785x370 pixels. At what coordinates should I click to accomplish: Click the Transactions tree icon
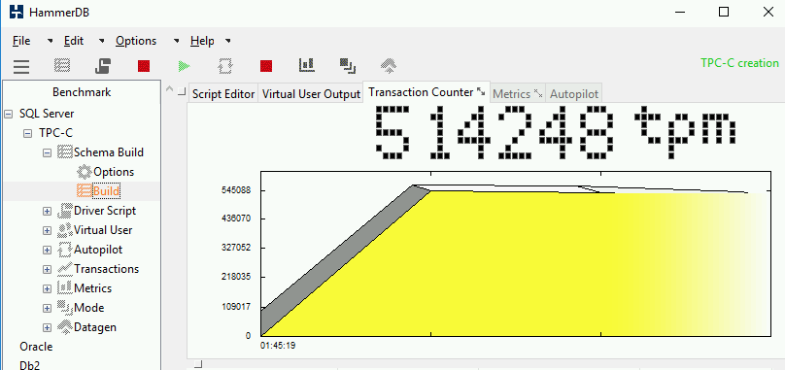[65, 269]
